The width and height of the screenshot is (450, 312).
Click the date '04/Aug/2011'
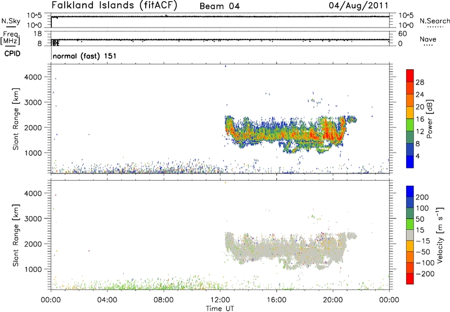[x=358, y=5]
